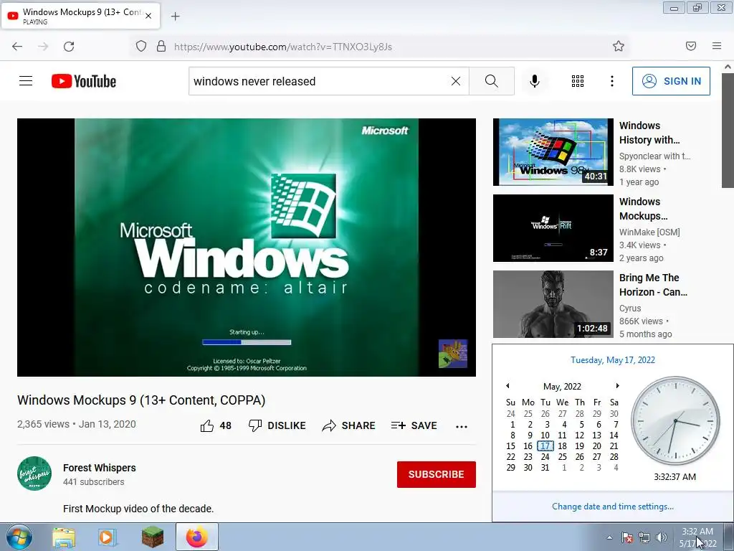734x551 pixels.
Task: Open Forest Whispers channel avatar
Action: 34,474
